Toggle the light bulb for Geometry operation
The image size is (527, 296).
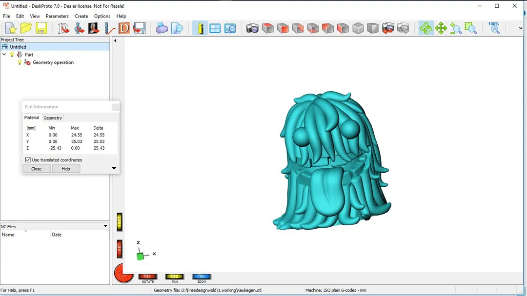point(20,62)
